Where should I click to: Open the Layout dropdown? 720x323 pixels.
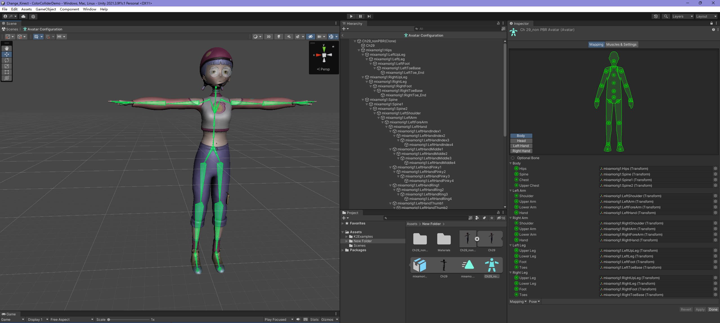(x=706, y=16)
